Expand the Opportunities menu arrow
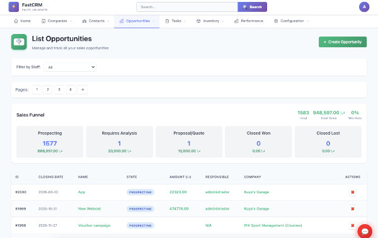Image resolution: width=378 pixels, height=238 pixels. pos(154,21)
